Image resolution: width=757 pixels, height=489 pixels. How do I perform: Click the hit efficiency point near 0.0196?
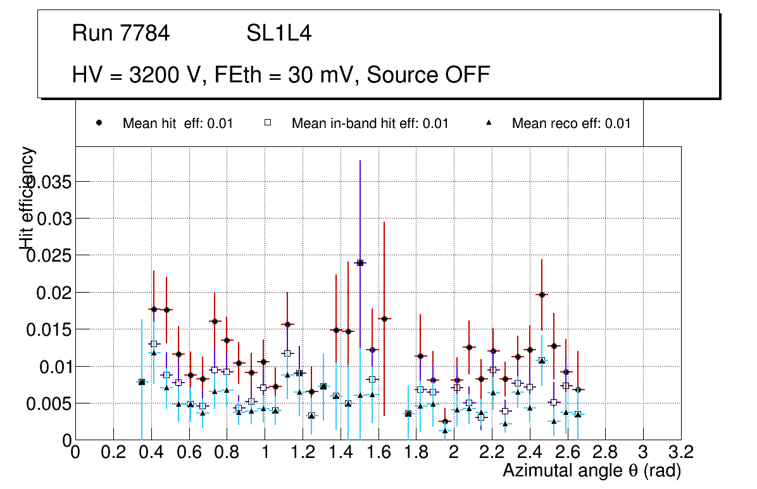click(541, 295)
